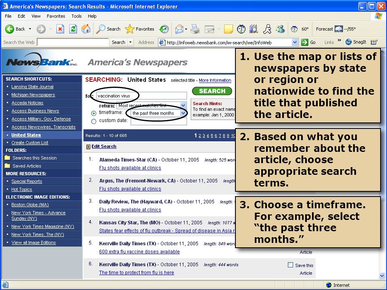Click the green SEARCH button
387x290 pixels.
[212, 91]
